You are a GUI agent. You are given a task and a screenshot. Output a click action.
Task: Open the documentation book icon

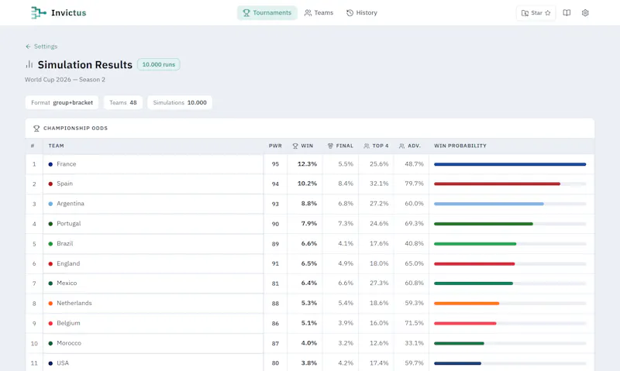[x=567, y=13]
